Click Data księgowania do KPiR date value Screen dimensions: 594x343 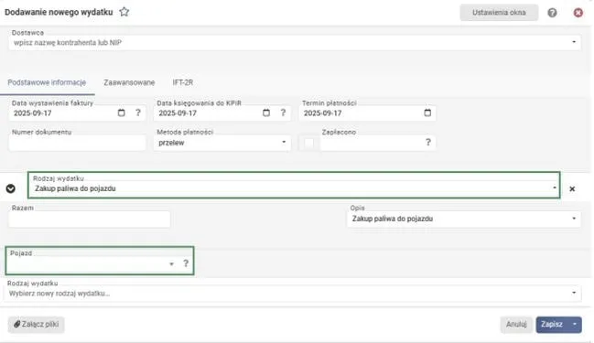click(178, 113)
